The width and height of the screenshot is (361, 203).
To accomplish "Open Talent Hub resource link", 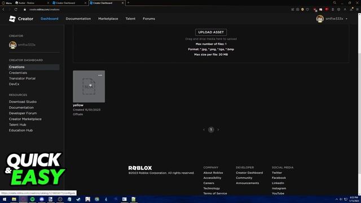I will click(x=17, y=125).
